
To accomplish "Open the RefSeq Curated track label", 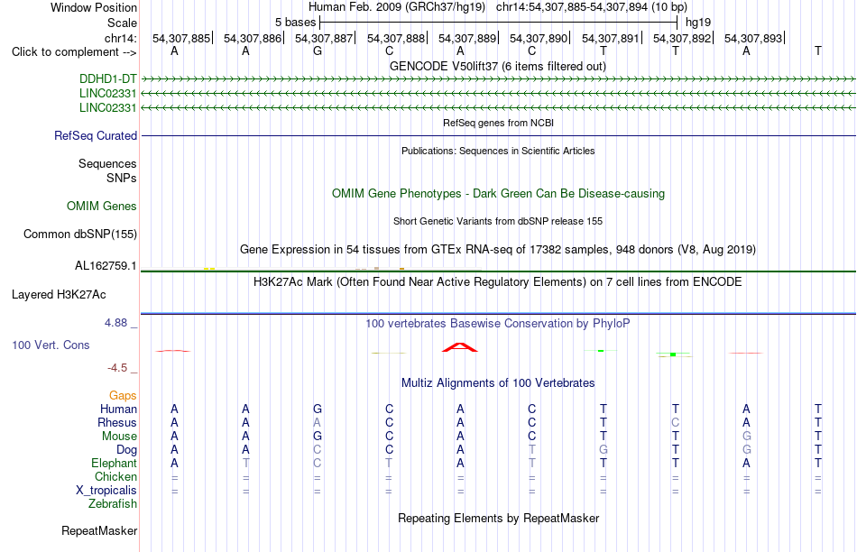I will click(x=96, y=135).
